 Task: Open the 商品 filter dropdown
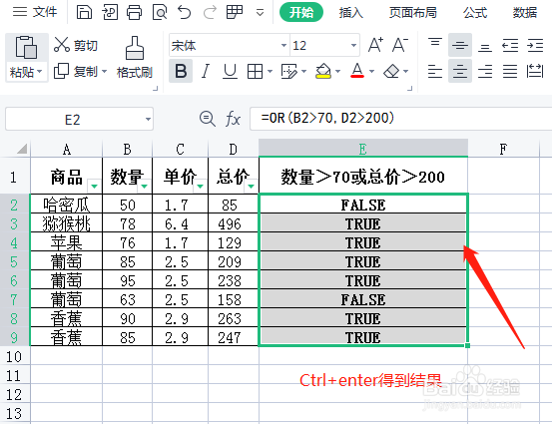pos(94,186)
